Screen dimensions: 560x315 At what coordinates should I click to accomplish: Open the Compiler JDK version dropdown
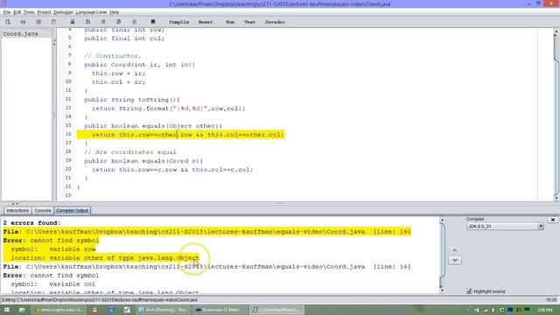505,227
